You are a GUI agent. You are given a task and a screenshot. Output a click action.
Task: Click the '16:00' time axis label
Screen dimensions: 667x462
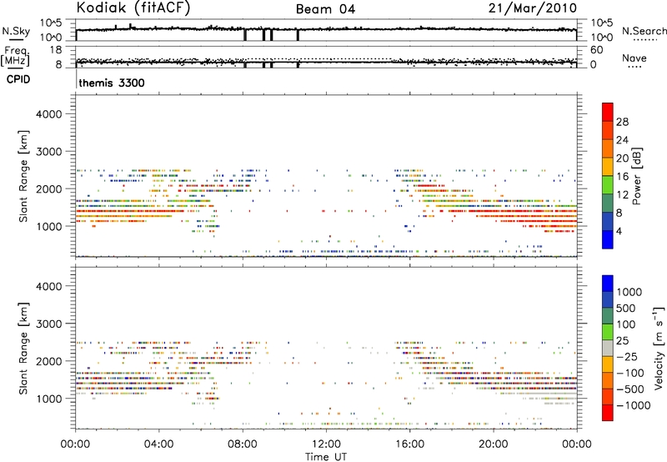point(409,444)
